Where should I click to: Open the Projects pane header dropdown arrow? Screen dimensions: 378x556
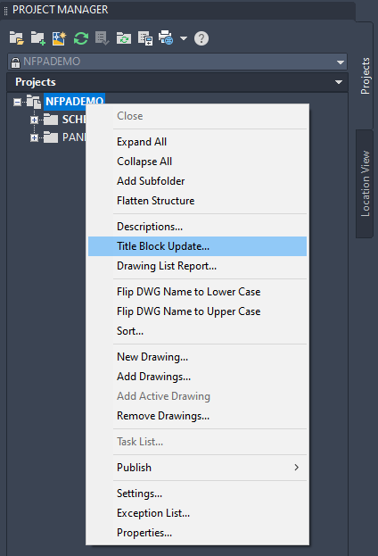[339, 82]
